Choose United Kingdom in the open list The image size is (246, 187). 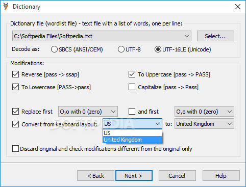132,140
